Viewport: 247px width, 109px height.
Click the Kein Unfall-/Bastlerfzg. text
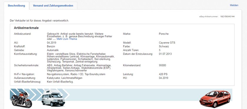[x=60, y=82]
